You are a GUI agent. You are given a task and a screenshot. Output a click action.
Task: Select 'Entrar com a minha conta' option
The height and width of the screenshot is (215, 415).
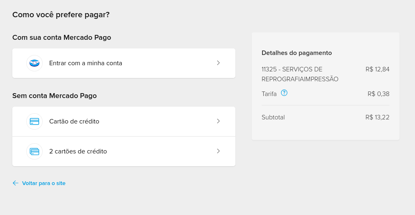coord(86,63)
